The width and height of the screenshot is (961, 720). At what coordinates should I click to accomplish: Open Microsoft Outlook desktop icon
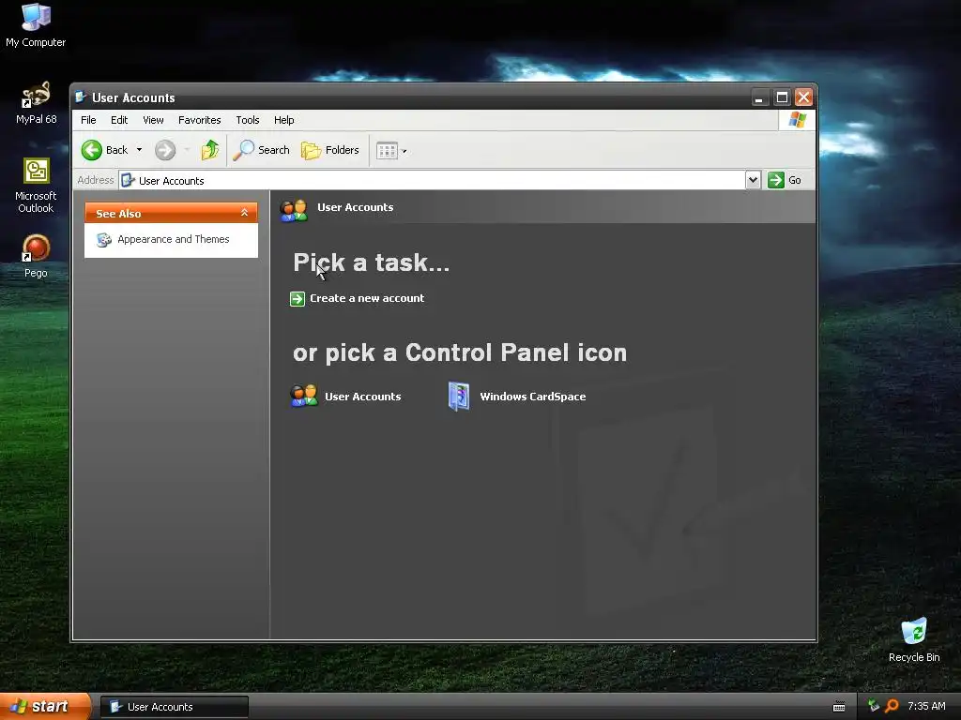point(36,186)
